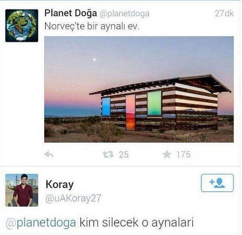Click the @planetdoga mention in Koray's reply
Viewport: 242px width, 235px height.
(x=41, y=223)
